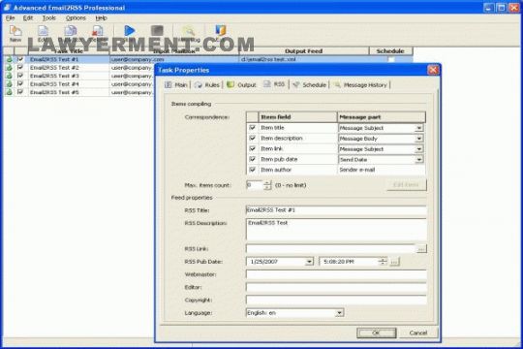
Task: Click Sender e-mail cell for Item author
Action: click(382, 170)
